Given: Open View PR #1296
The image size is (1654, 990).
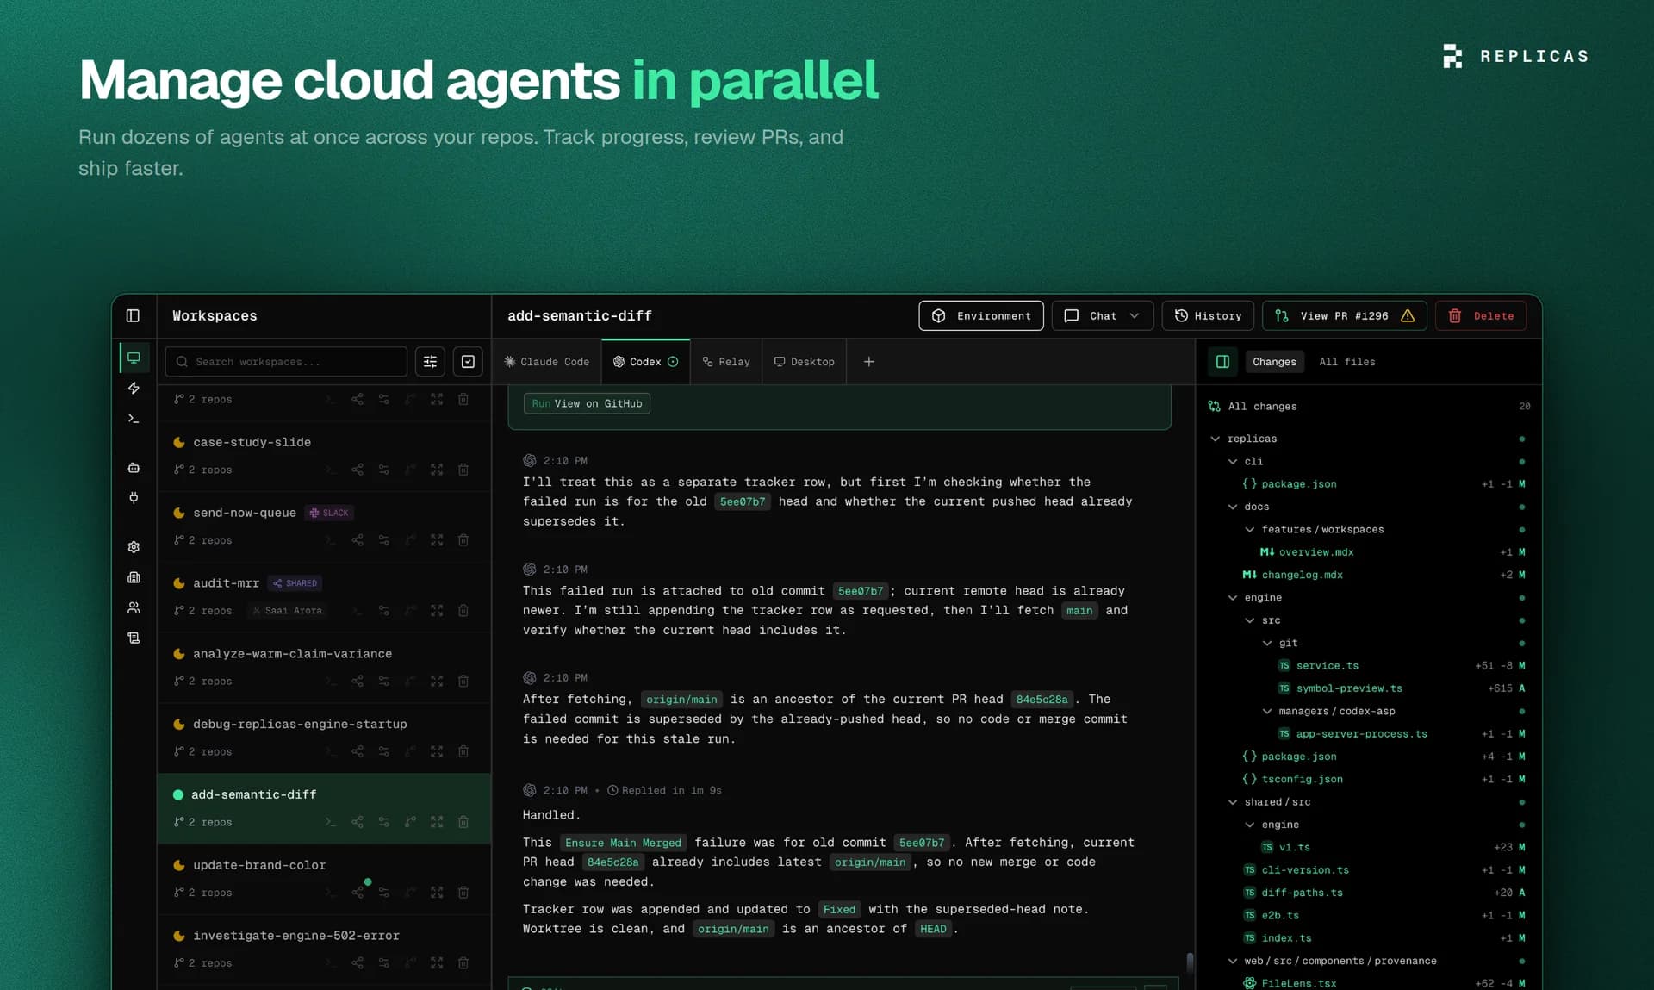Looking at the screenshot, I should (1344, 316).
